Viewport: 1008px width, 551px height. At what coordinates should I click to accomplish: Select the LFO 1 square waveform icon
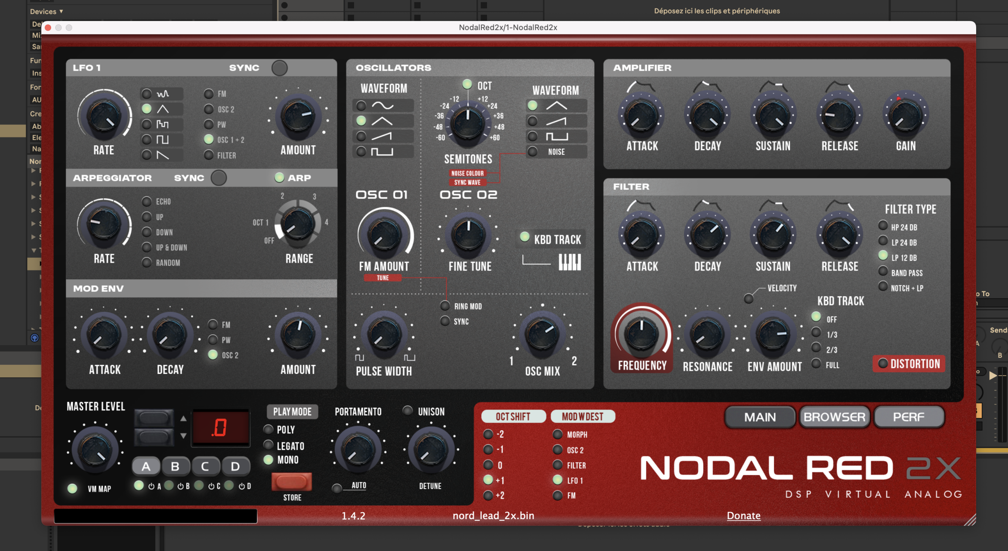coord(162,140)
